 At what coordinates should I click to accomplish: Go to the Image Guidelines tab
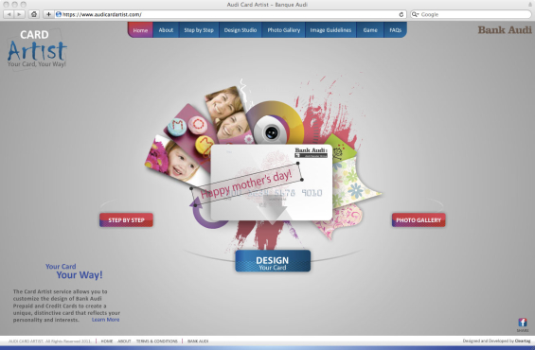(330, 30)
